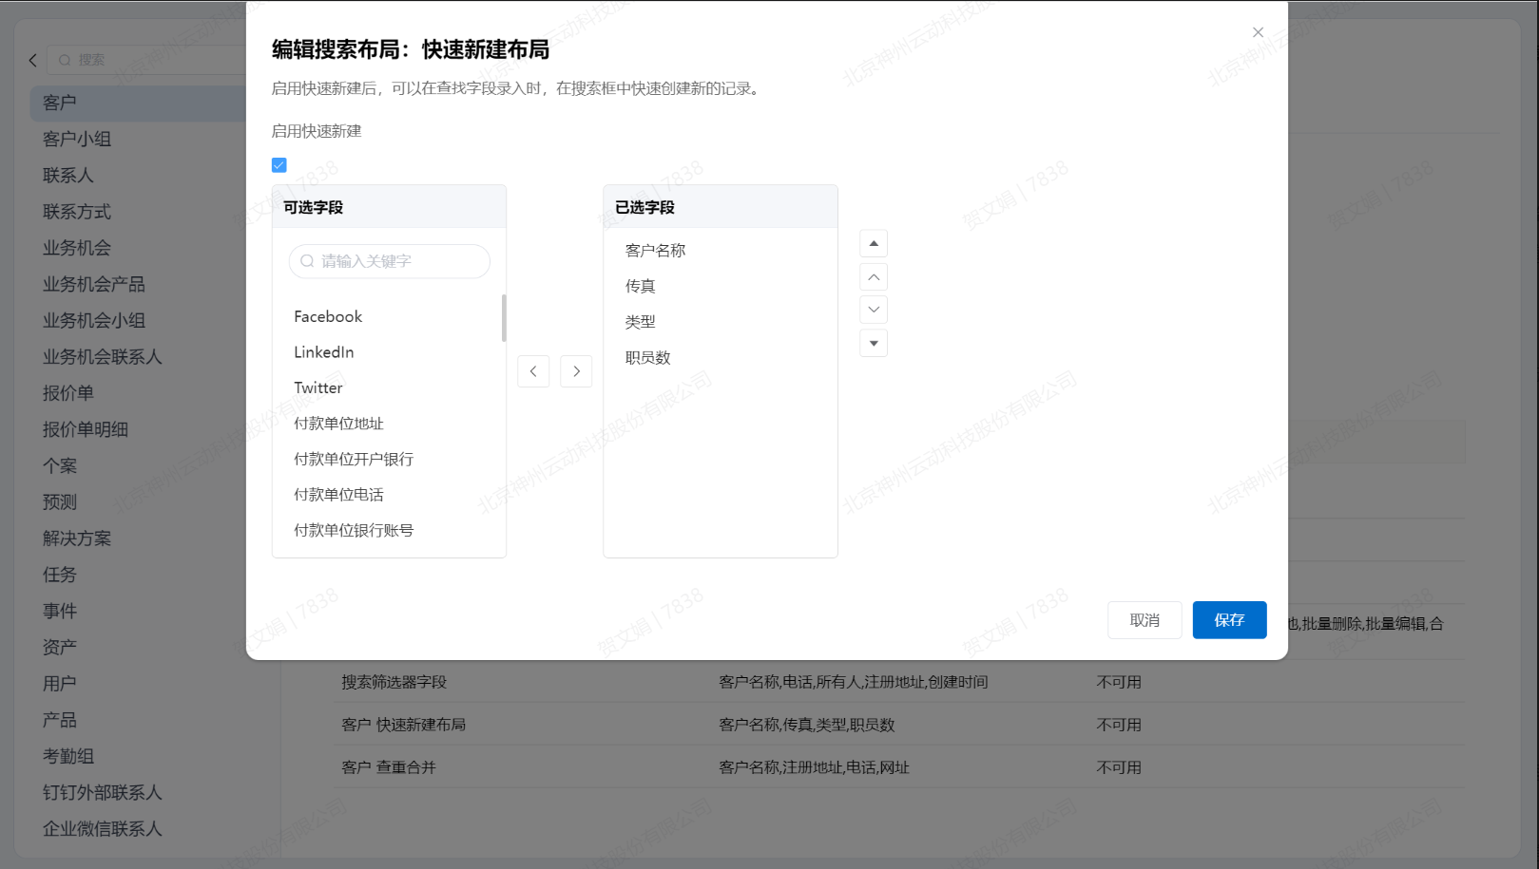Image resolution: width=1539 pixels, height=869 pixels.
Task: Click the back arrow in sidebar
Action: click(33, 60)
